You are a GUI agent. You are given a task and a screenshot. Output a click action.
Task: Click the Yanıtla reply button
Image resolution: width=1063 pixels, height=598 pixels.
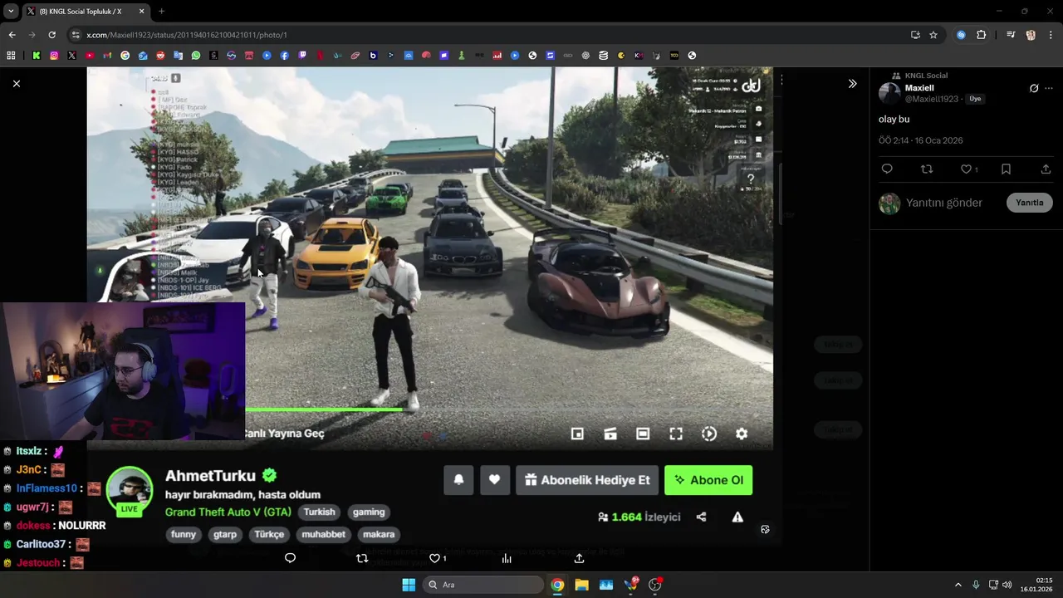coord(1030,203)
